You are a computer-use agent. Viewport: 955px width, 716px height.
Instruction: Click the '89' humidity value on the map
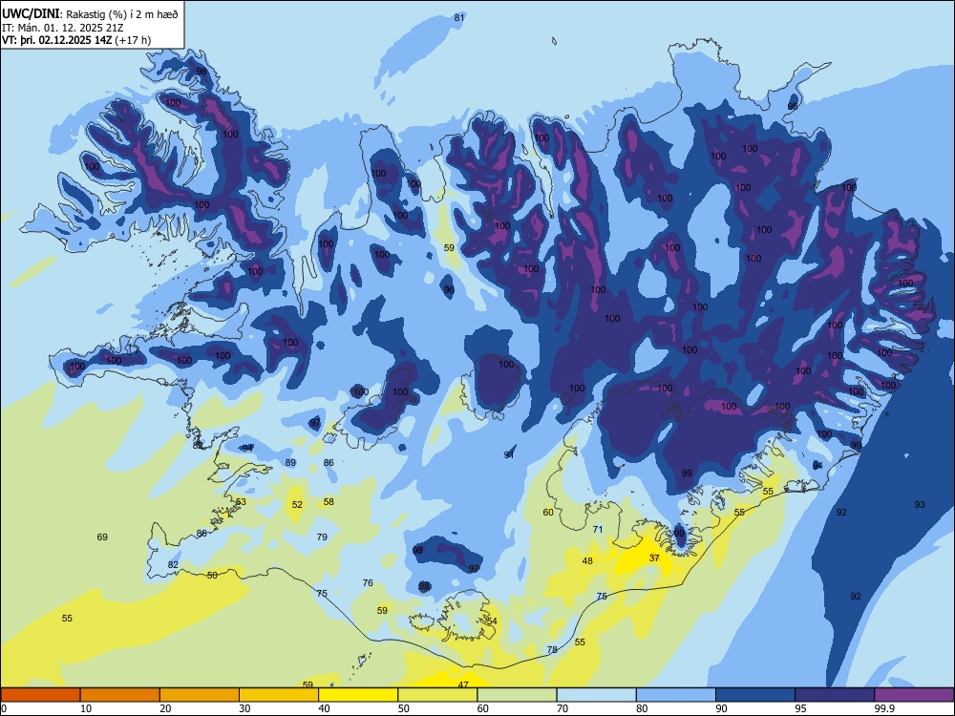[290, 463]
